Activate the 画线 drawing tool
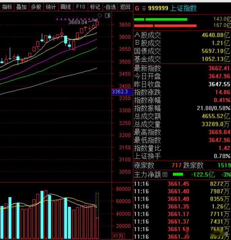Image resolution: width=231 pixels, height=240 pixels. click(65, 7)
